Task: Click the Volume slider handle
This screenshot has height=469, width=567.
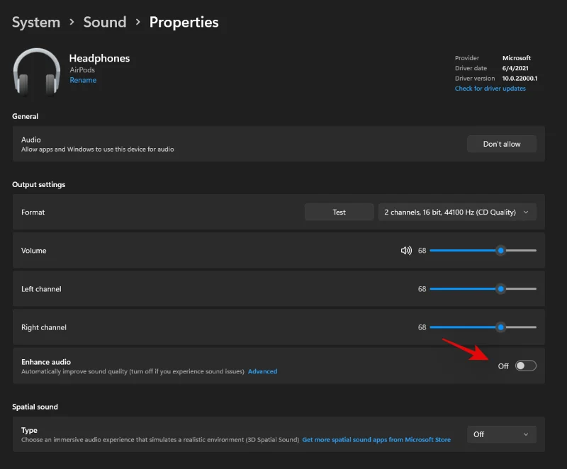Action: (500, 251)
